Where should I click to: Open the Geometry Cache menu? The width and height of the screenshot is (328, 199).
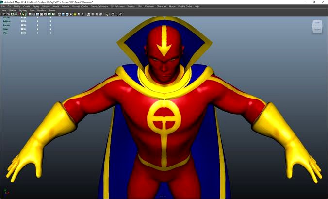80,6
